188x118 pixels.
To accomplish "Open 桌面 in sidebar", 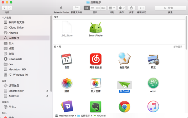I will coord(25,49).
